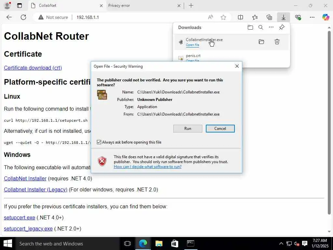
Task: Close the CollabNet tab
Action: [x=101, y=6]
